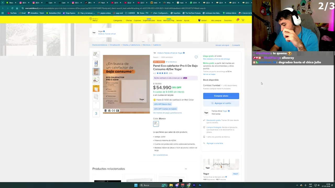Click the Compra Protegida link
This screenshot has height=188, width=335.
pos(214,127)
